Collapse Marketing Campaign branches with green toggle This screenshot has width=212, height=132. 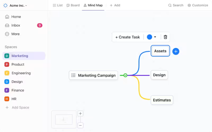[x=125, y=75]
